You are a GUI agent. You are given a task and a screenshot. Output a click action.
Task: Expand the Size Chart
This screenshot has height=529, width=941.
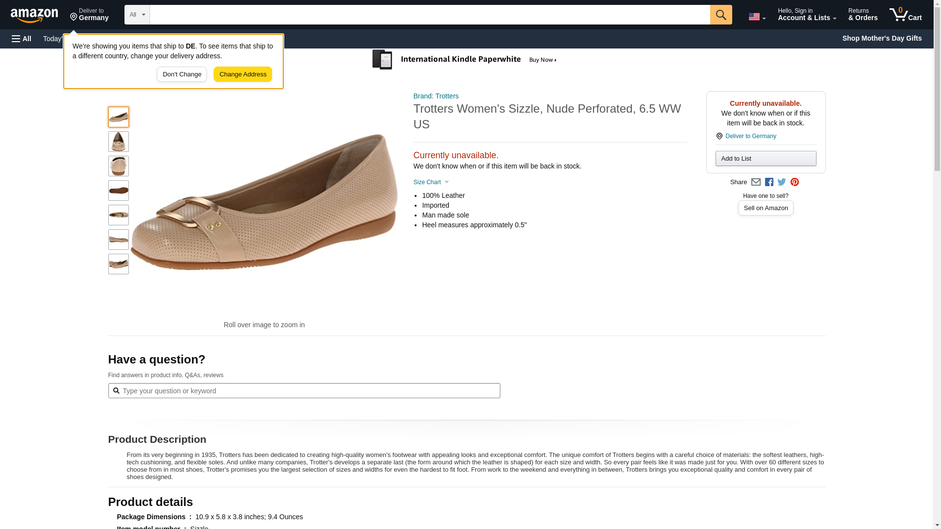pyautogui.click(x=430, y=182)
